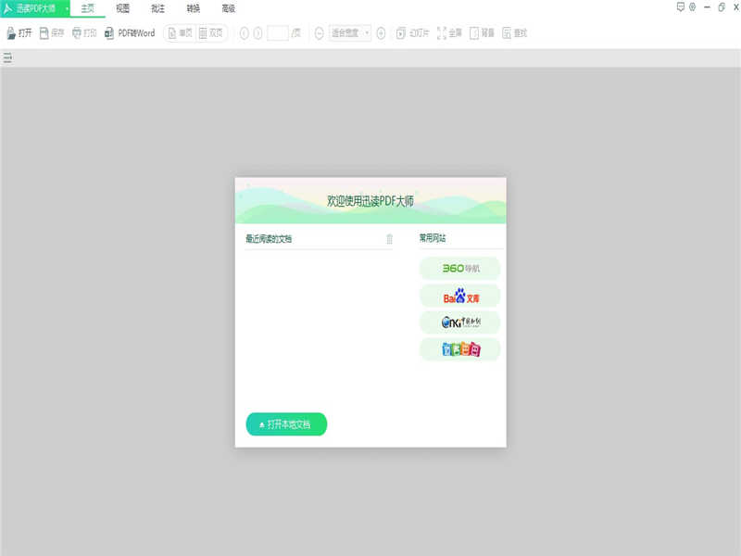Convert with the PDF转Word toolbar button
741x556 pixels.
(x=130, y=33)
